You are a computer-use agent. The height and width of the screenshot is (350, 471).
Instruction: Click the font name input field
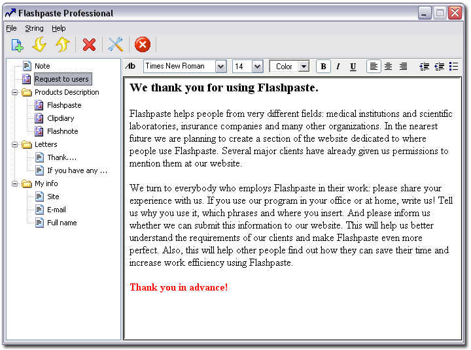tap(179, 67)
